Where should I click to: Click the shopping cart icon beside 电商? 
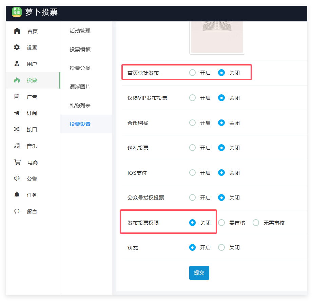(17, 162)
